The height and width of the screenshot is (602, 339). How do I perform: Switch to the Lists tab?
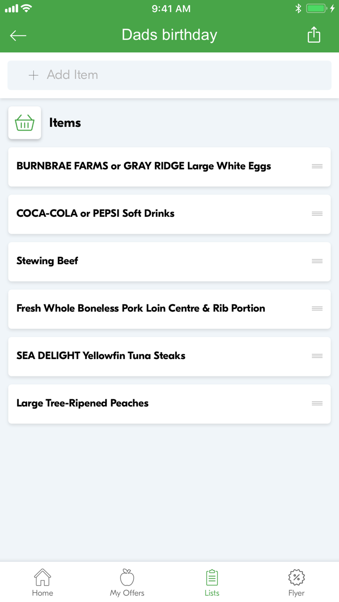click(212, 581)
